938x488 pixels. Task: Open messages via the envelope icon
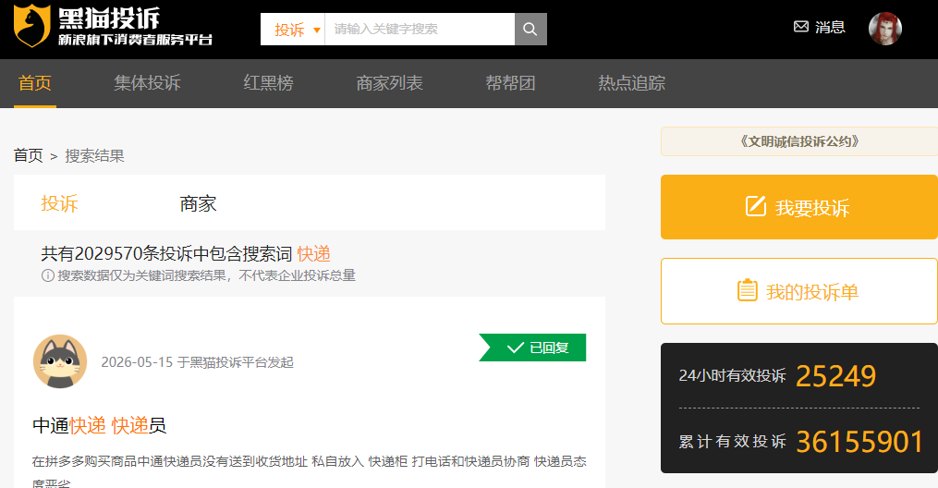[x=800, y=27]
